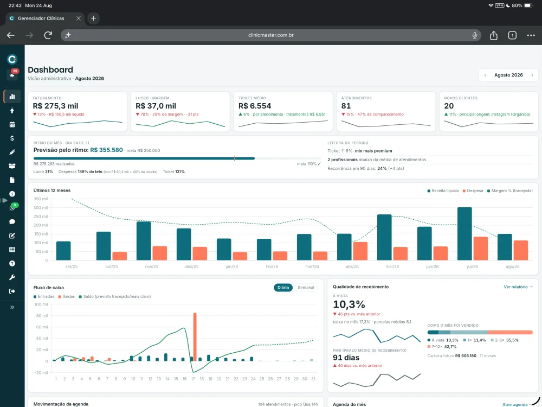Click battery 80% indicator in status bar
The width and height of the screenshot is (542, 407).
(522, 5)
